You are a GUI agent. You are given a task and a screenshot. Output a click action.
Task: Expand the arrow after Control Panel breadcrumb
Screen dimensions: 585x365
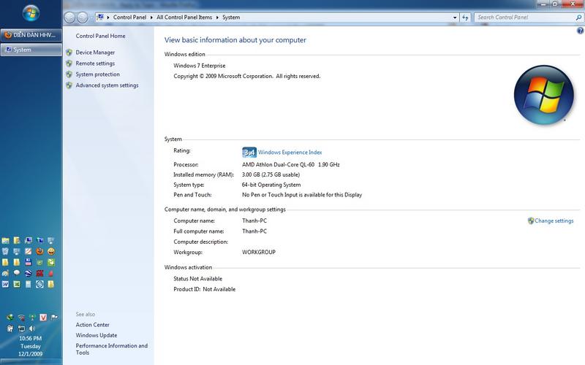pyautogui.click(x=154, y=17)
